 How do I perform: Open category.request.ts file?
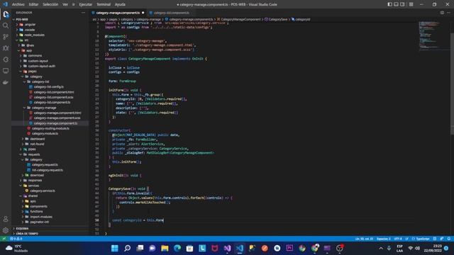pyautogui.click(x=45, y=165)
